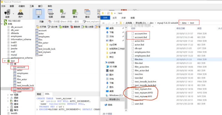Expand the 192.168.0.60 connection node
This screenshot has width=222, height=115.
pyautogui.click(x=2, y=21)
